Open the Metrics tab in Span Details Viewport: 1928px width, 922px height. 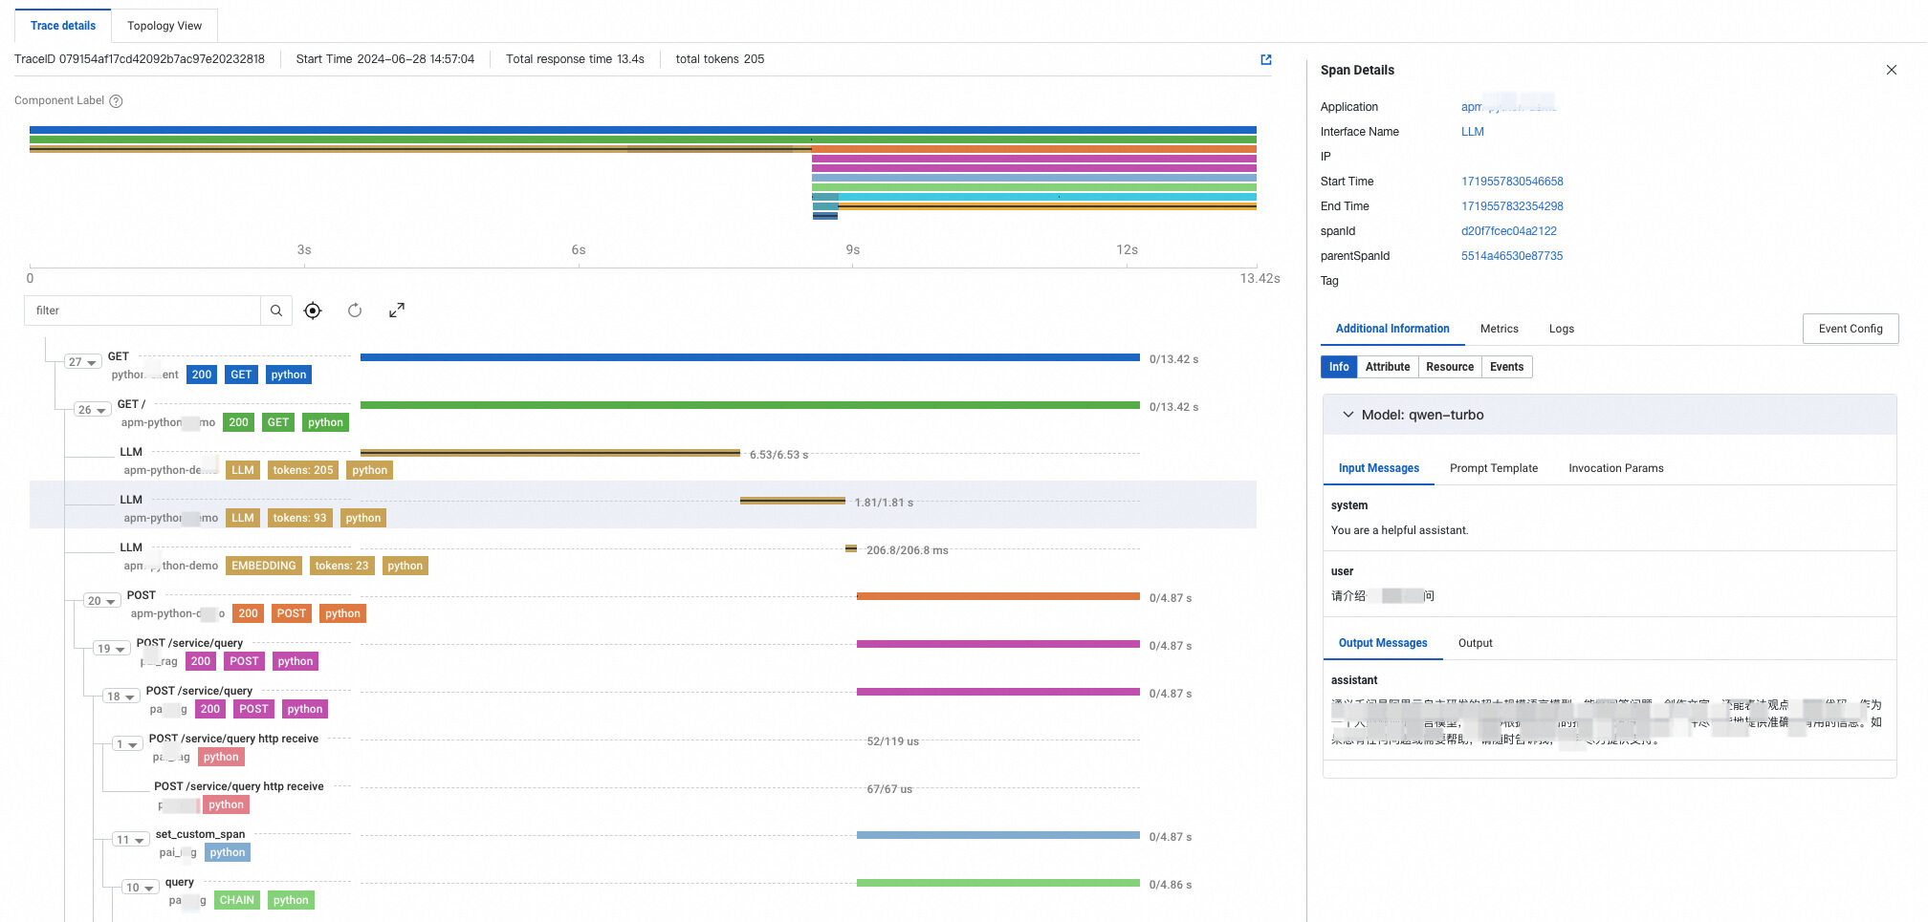(1499, 329)
